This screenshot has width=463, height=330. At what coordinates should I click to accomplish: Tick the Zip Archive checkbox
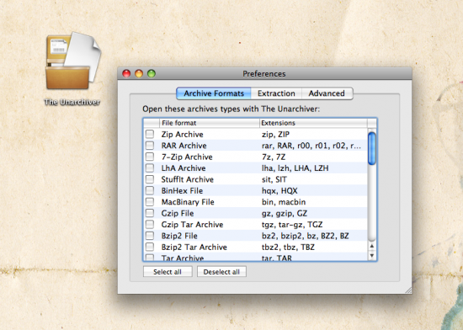[150, 135]
